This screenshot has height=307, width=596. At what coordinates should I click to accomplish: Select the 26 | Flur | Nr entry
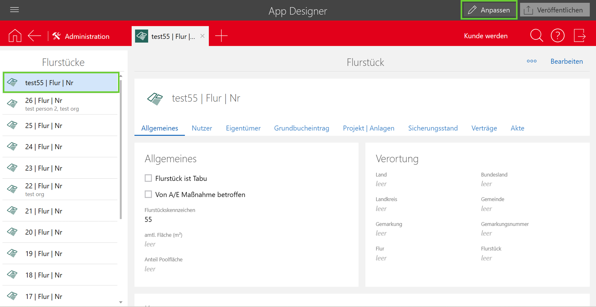pyautogui.click(x=61, y=104)
